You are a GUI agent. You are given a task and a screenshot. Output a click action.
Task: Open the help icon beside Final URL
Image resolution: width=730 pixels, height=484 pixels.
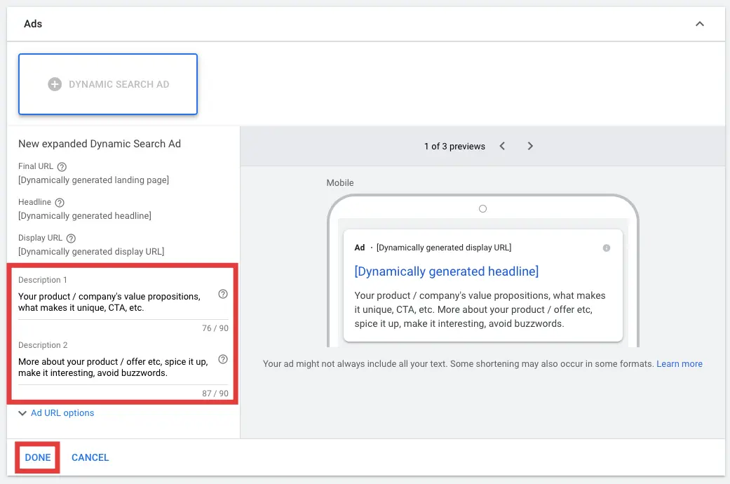tap(62, 167)
